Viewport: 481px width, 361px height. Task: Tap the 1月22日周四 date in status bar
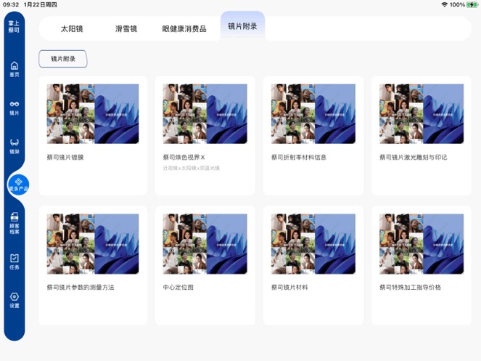(x=40, y=4)
